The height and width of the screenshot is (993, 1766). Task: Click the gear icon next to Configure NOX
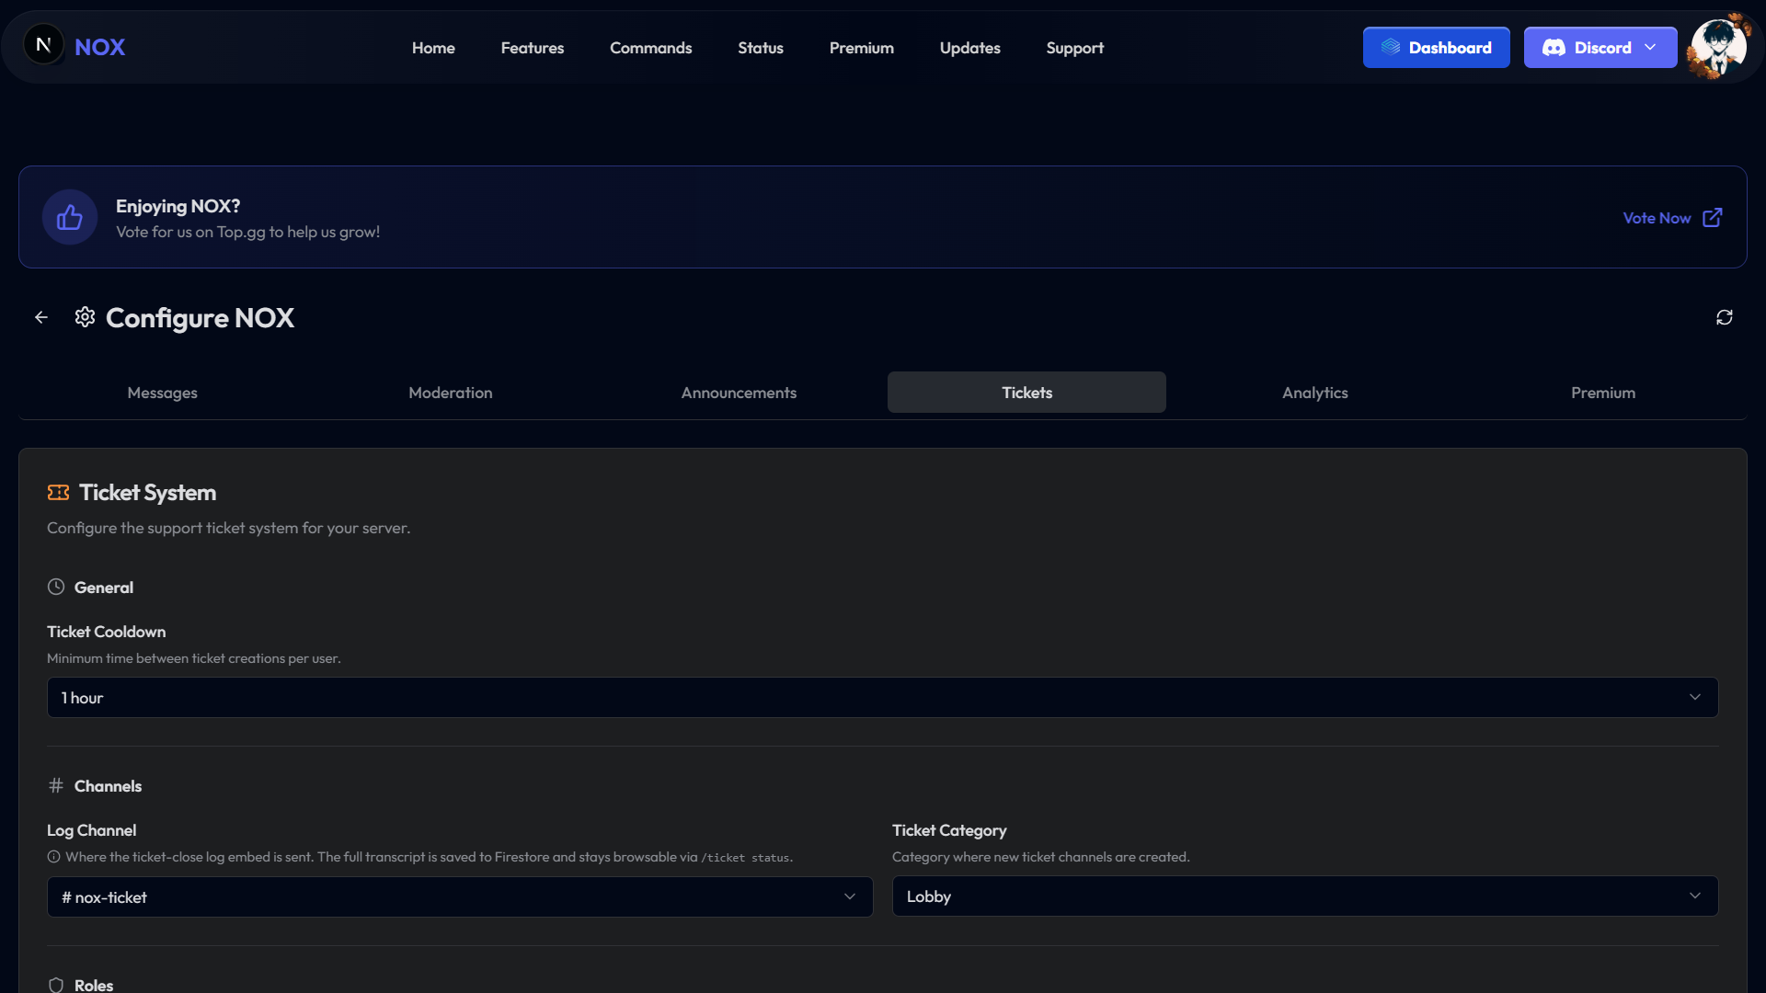point(86,317)
